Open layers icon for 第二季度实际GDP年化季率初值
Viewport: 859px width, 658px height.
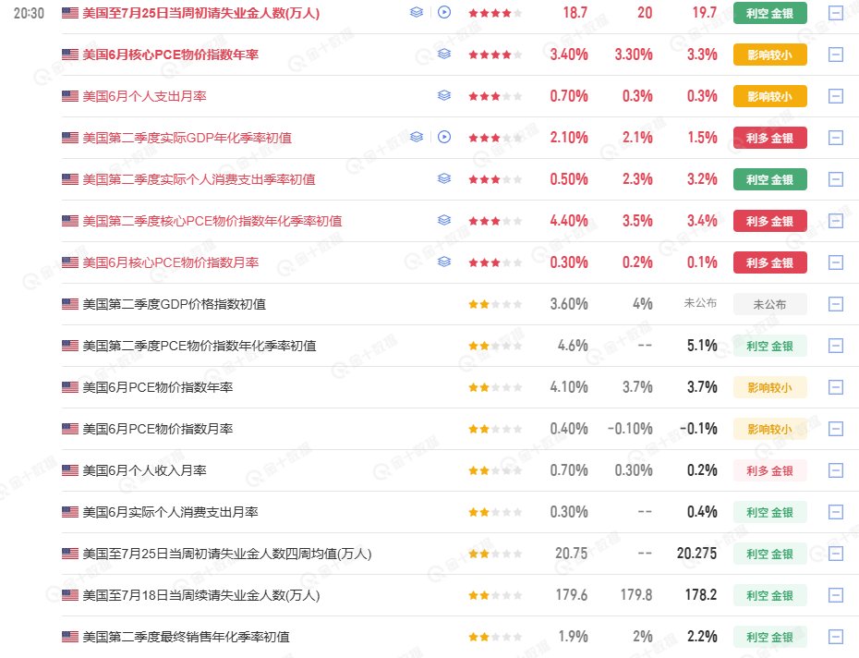(x=417, y=137)
